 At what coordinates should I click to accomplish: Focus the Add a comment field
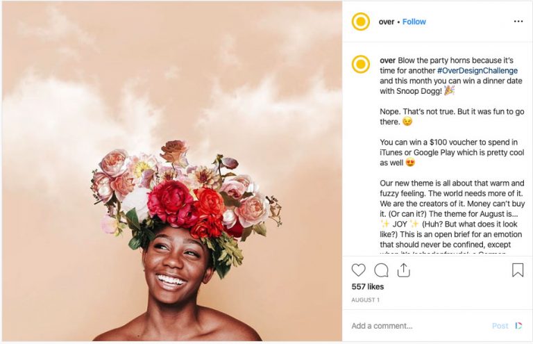click(x=416, y=326)
